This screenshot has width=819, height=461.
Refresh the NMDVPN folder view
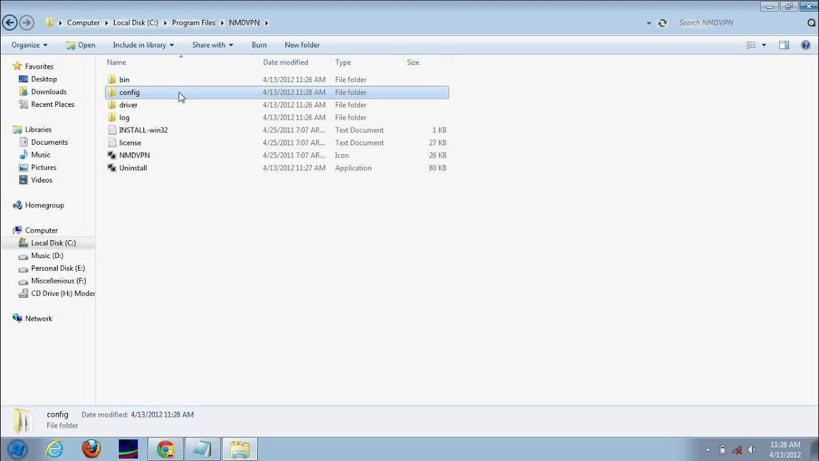click(663, 22)
